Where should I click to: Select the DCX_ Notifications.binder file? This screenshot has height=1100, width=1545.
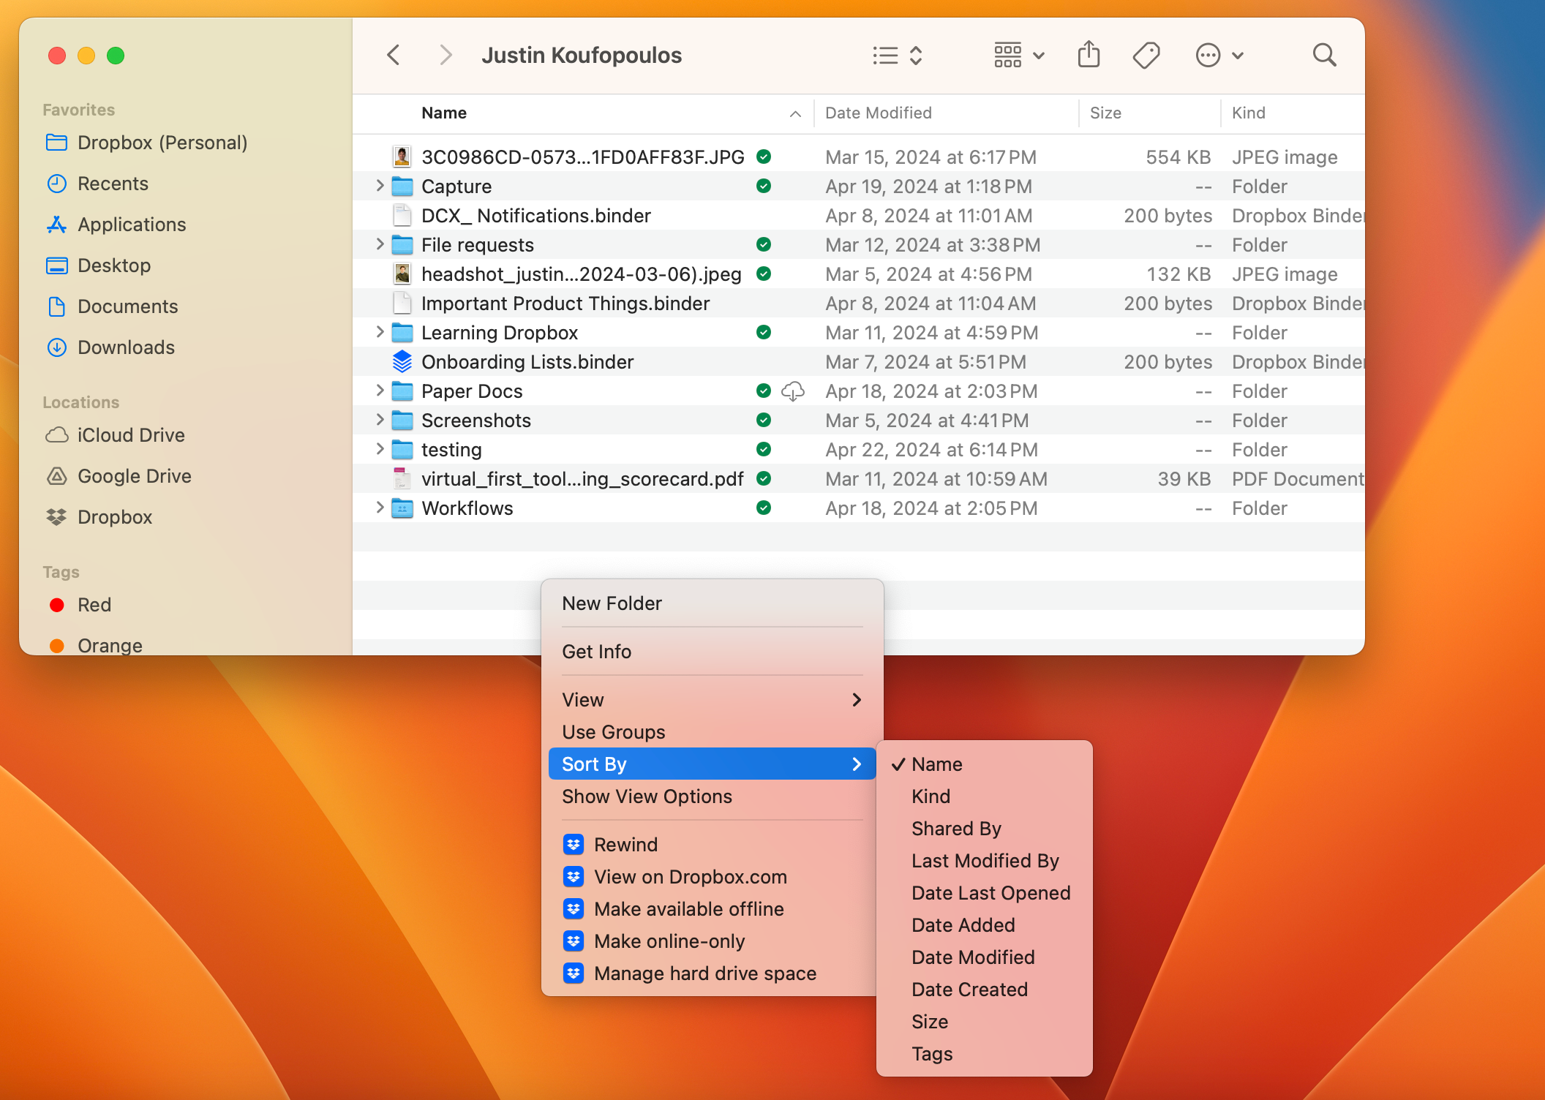[858, 215]
